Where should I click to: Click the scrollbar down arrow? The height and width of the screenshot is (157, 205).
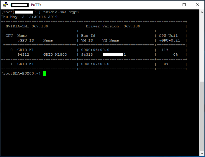pyautogui.click(x=202, y=153)
